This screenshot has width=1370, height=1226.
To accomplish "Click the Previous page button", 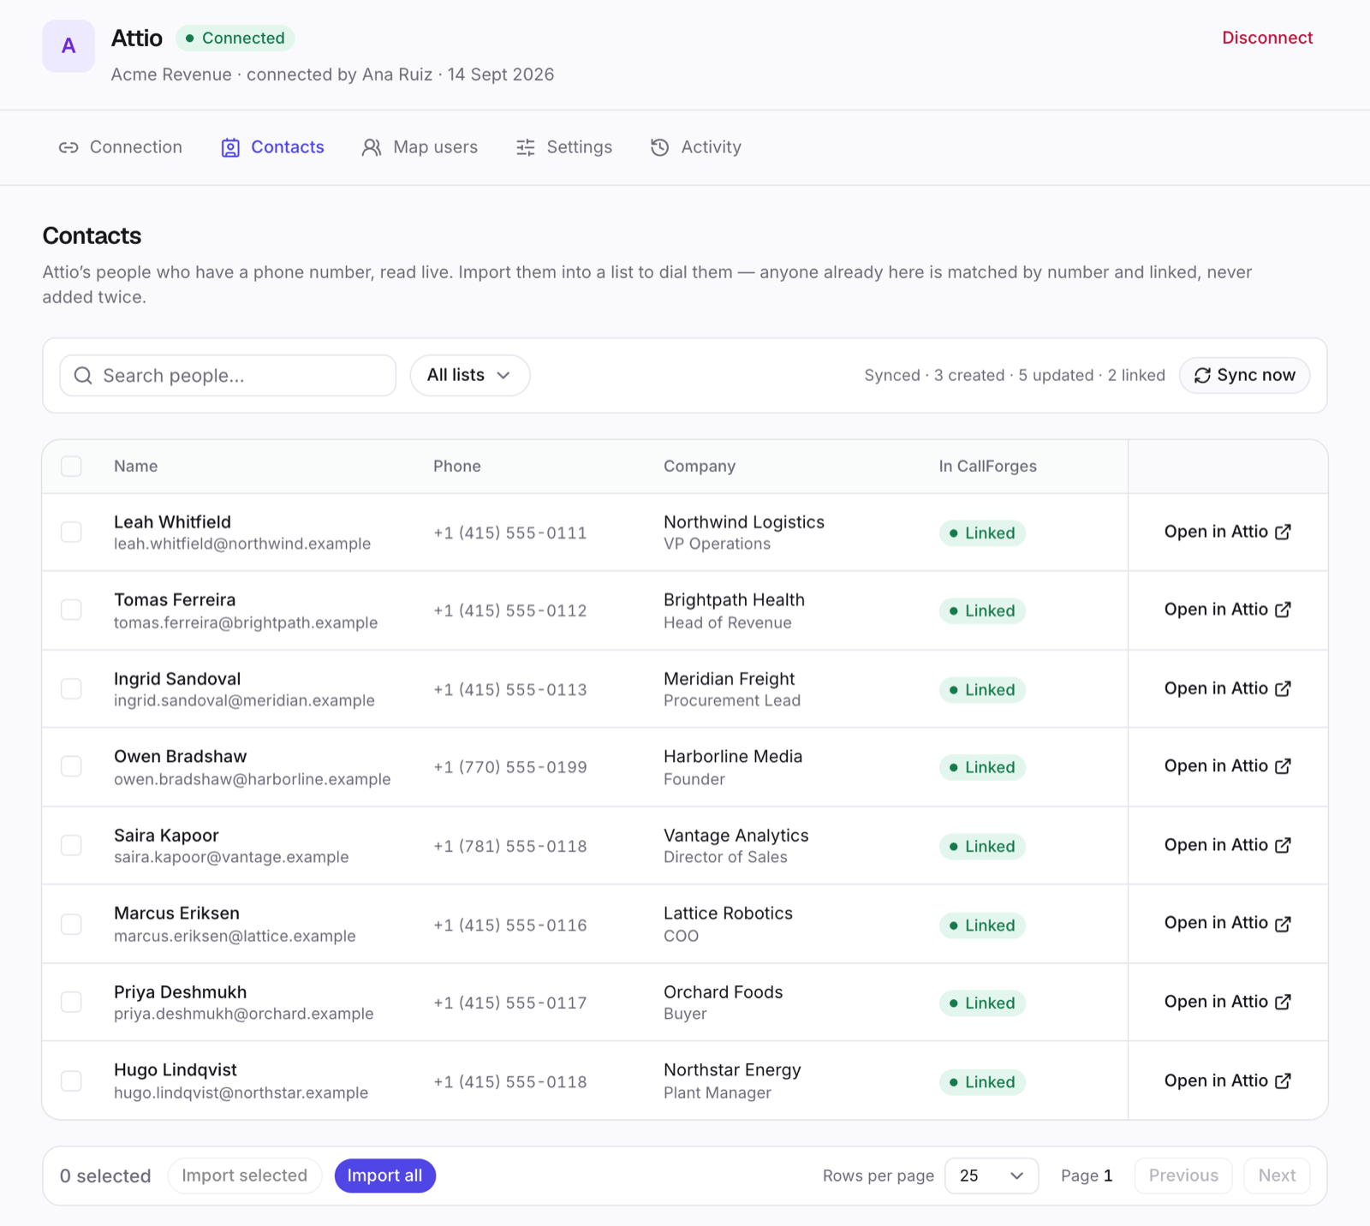I will 1183,1175.
